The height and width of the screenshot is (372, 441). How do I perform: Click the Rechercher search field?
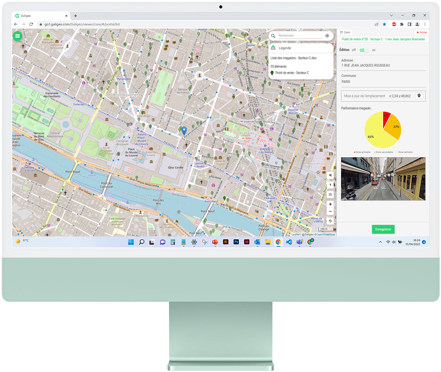click(299, 35)
